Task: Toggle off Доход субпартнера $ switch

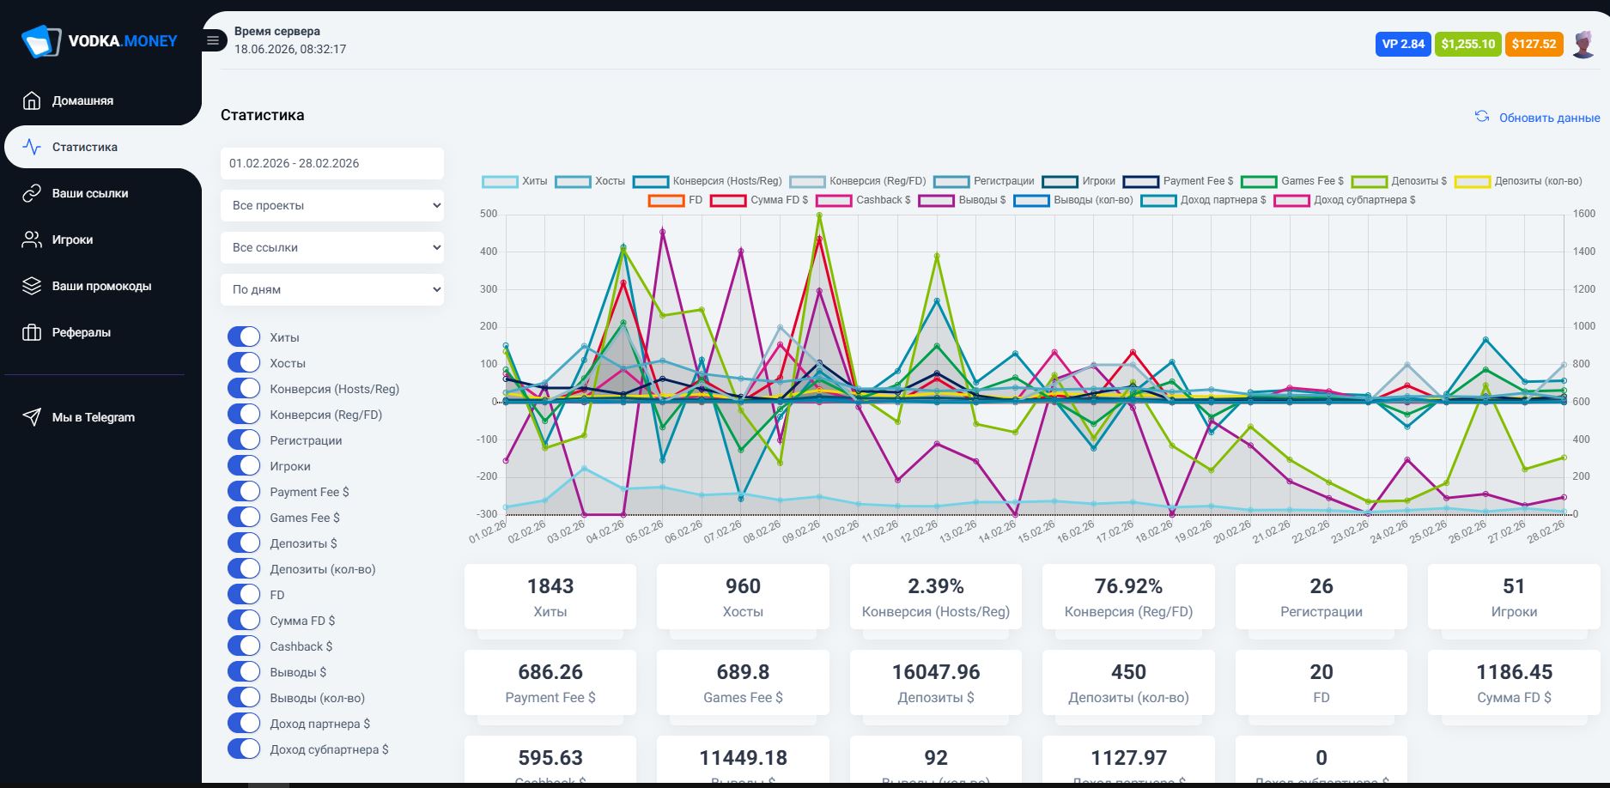Action: click(x=244, y=749)
